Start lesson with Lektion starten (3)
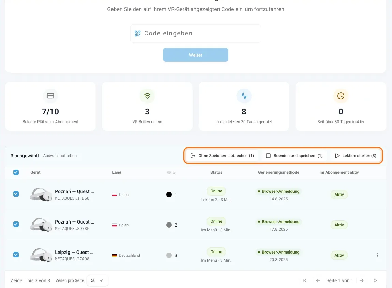 356,156
